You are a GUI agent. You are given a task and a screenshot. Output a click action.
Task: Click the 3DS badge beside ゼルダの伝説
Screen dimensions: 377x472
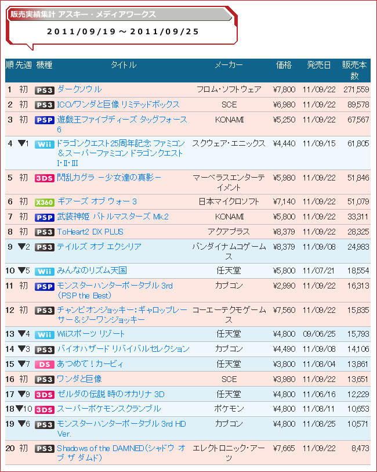click(x=45, y=395)
